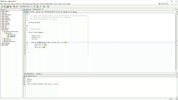Open the Run (Выполнить) menu
The width and height of the screenshot is (178, 100).
pyautogui.click(x=36, y=4)
